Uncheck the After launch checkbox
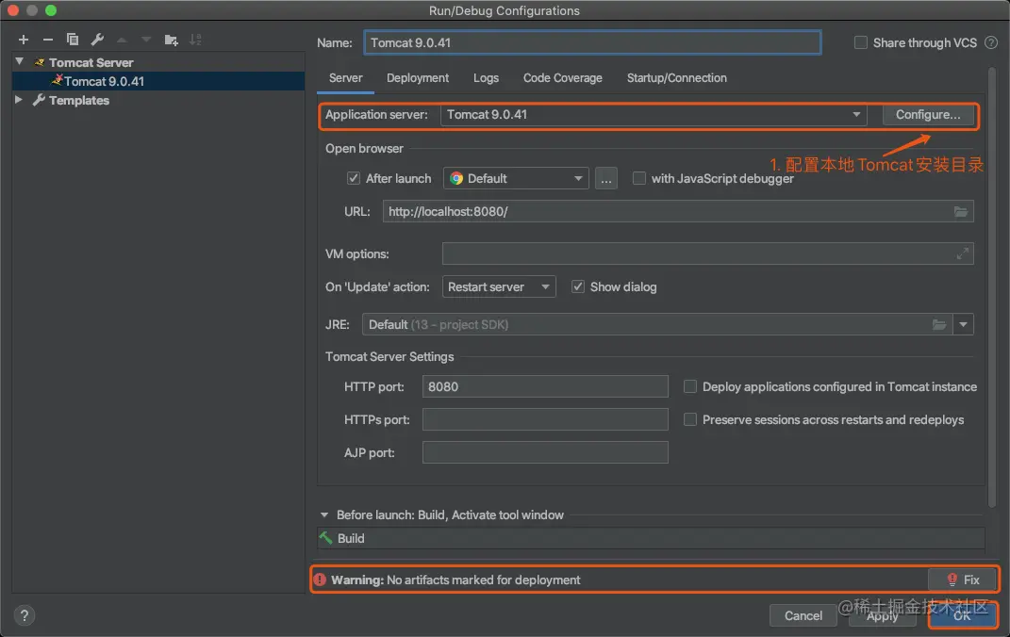The width and height of the screenshot is (1010, 637). pos(354,178)
